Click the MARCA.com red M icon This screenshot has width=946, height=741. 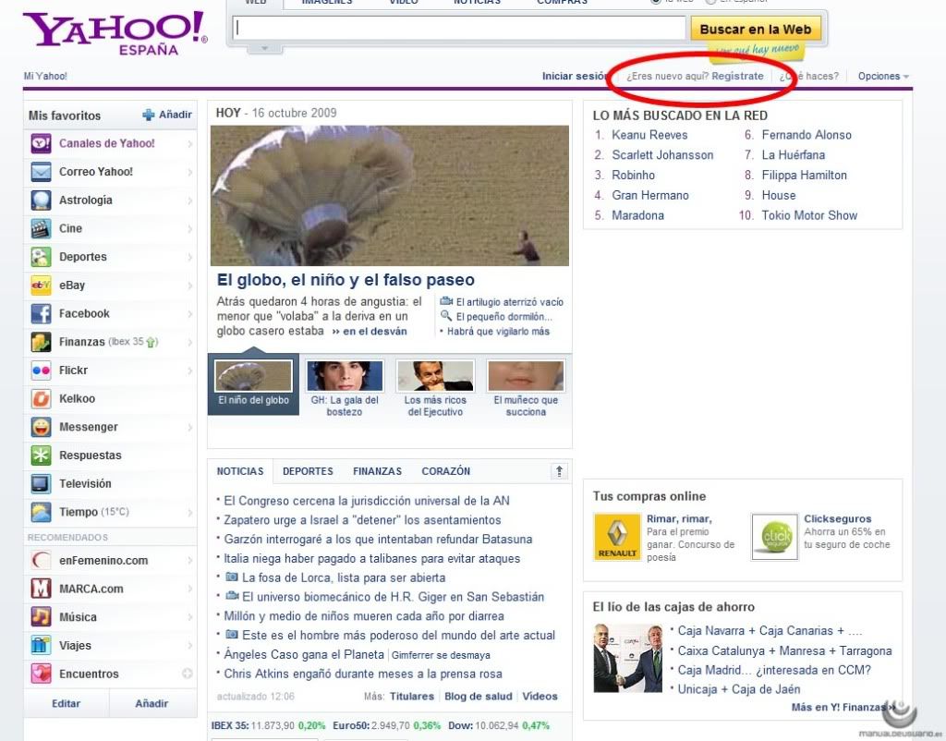point(41,589)
